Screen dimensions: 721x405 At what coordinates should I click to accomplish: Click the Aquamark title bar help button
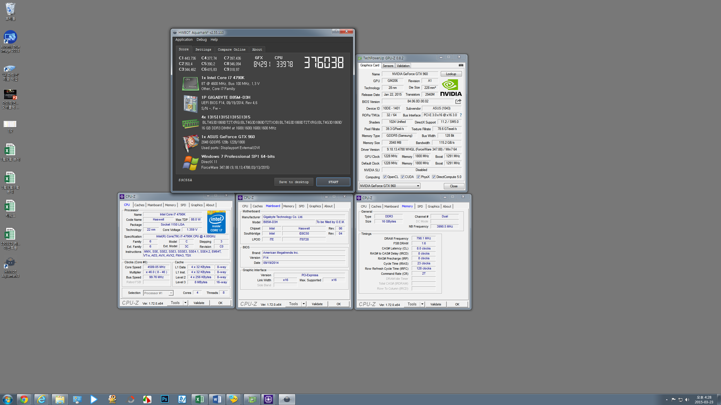pyautogui.click(x=335, y=31)
